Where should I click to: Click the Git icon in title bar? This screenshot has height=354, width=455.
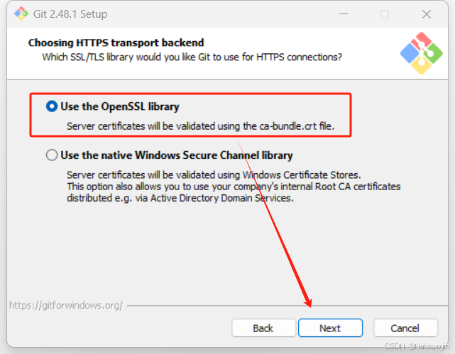point(21,13)
